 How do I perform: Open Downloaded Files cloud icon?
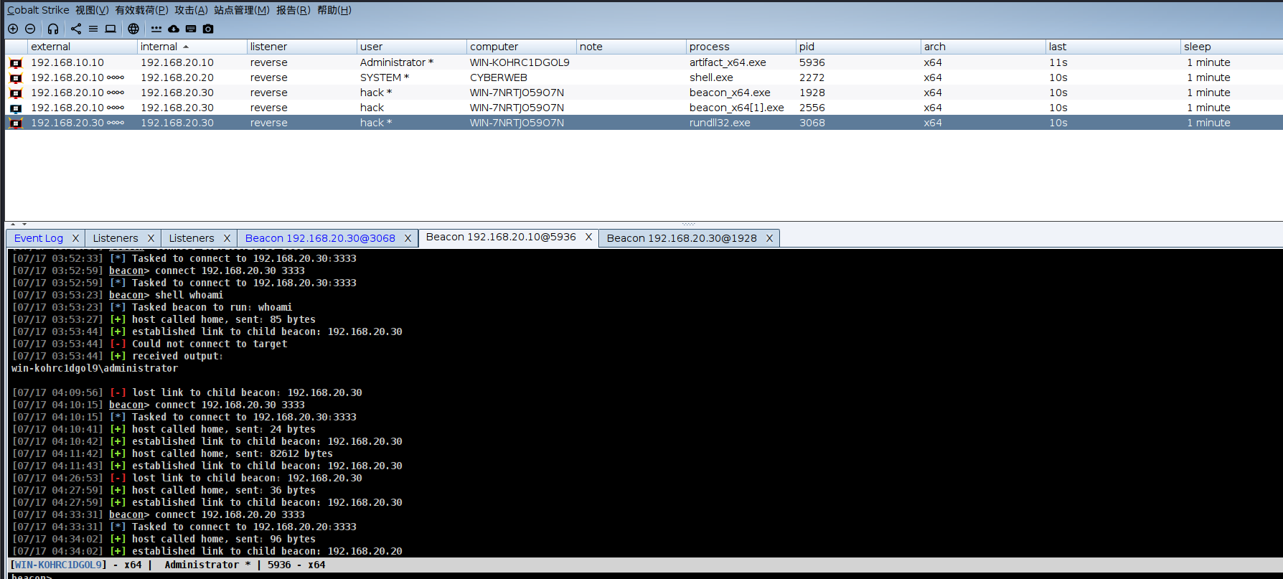click(174, 29)
